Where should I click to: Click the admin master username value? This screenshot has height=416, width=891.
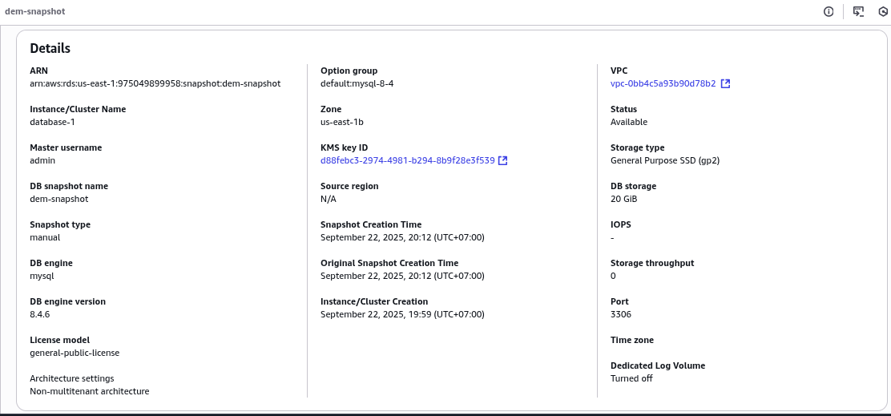42,160
